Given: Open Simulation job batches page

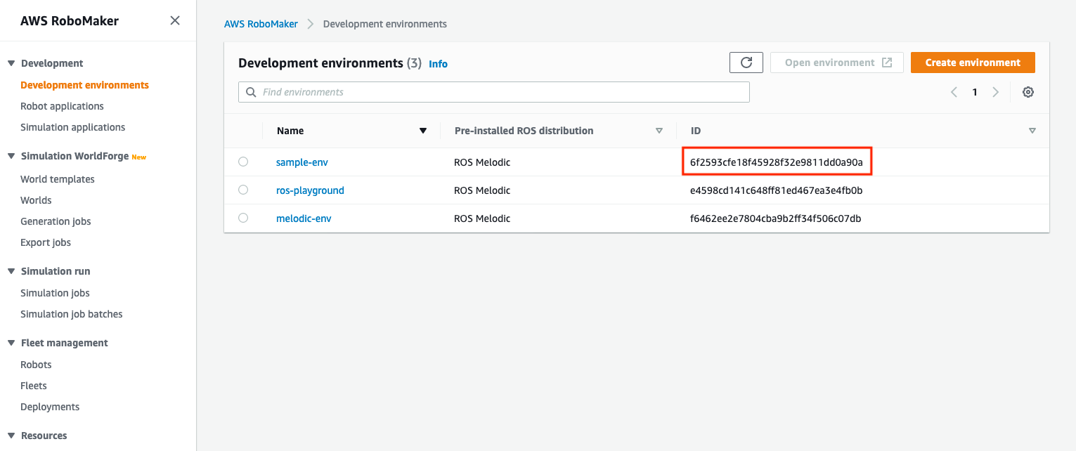Looking at the screenshot, I should (72, 314).
